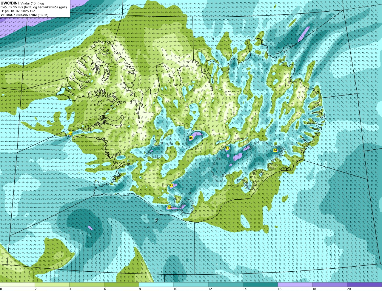Click the legend scale value "18"
382x291 pixels.
pyautogui.click(x=314, y=289)
